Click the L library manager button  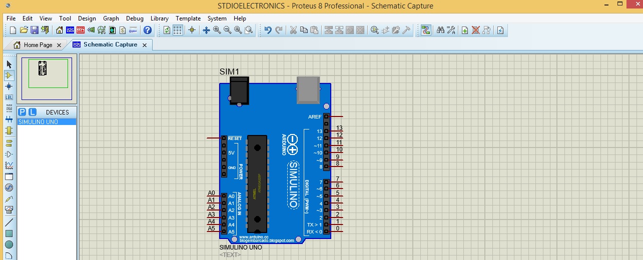(32, 112)
